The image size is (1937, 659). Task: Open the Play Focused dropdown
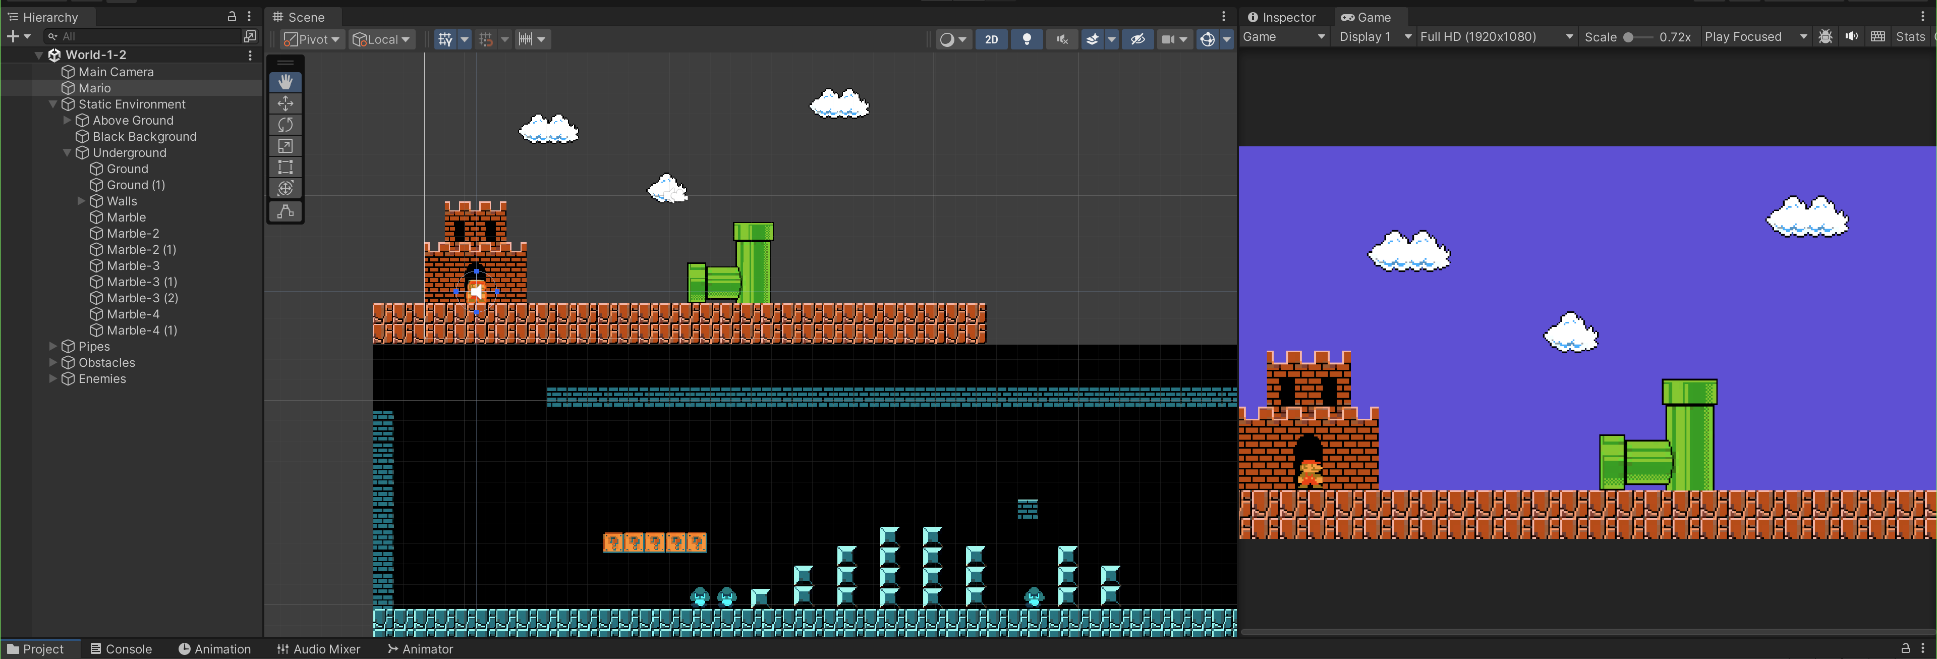coord(1755,37)
